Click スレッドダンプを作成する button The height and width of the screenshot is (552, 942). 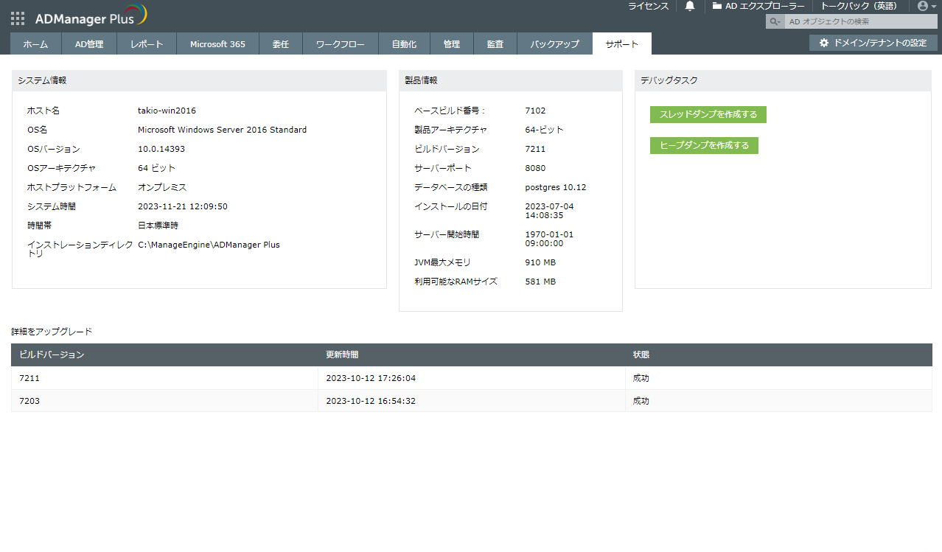[x=708, y=114]
